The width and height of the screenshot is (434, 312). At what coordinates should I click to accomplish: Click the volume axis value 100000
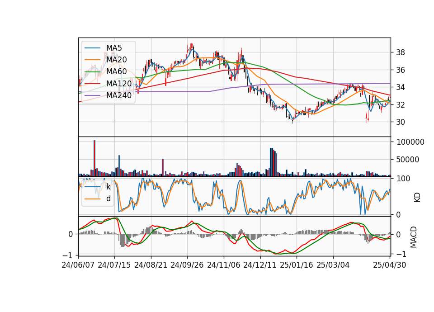point(410,142)
